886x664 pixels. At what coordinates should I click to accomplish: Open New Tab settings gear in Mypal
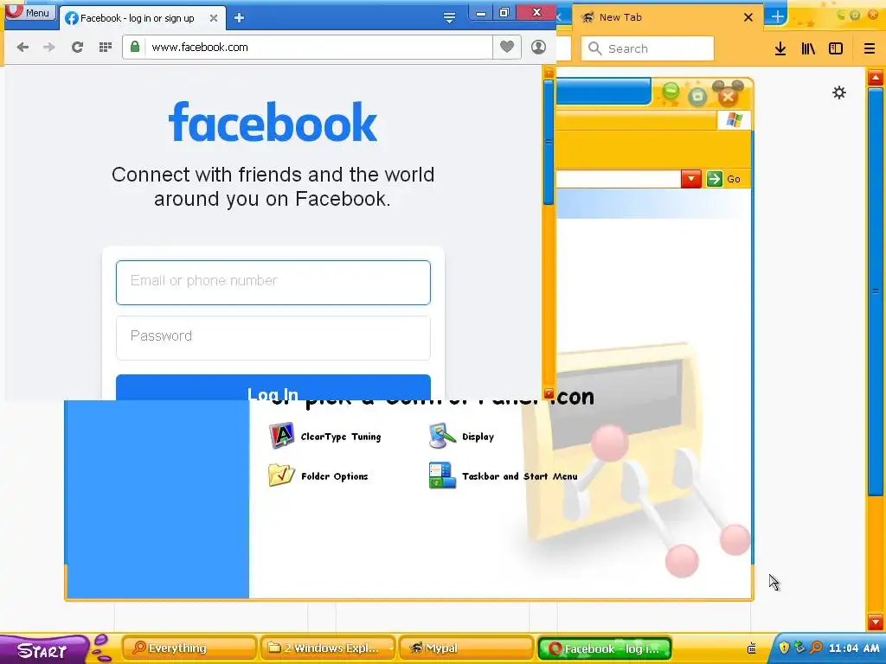click(839, 93)
